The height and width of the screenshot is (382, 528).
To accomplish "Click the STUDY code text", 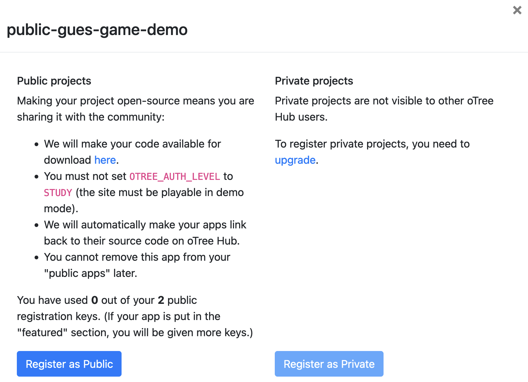I will pos(58,193).
